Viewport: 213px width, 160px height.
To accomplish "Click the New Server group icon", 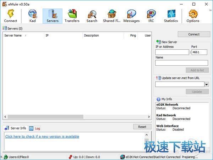I will click(158, 42).
